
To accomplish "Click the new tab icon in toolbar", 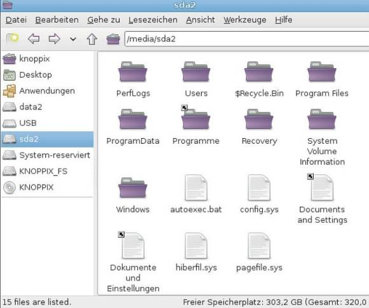I will (13, 39).
